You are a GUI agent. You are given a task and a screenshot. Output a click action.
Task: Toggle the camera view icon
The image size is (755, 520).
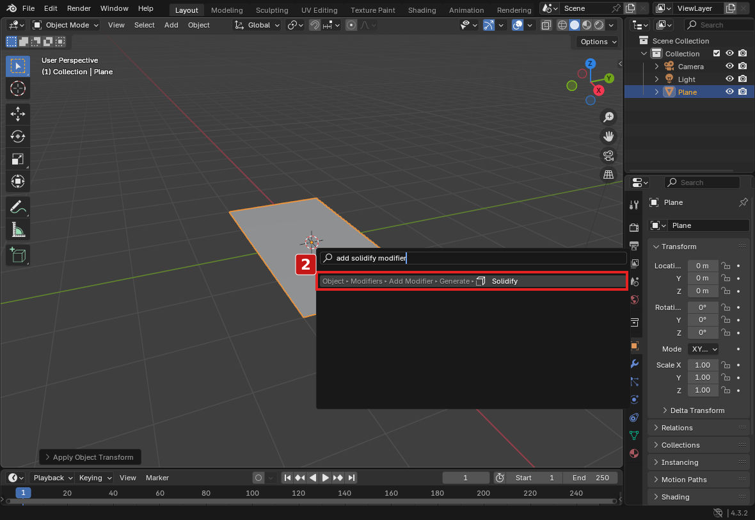[608, 156]
